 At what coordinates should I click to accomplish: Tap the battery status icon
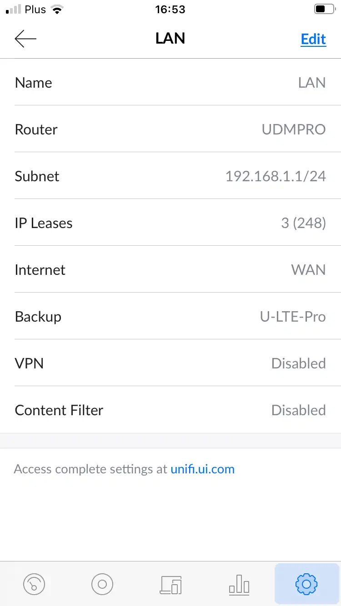324,10
